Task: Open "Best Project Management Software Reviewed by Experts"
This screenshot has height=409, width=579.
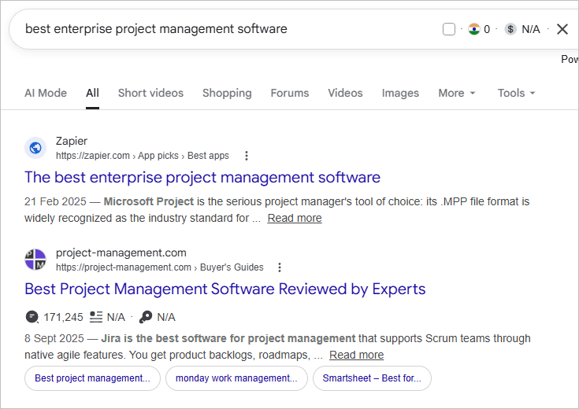Action: point(225,289)
